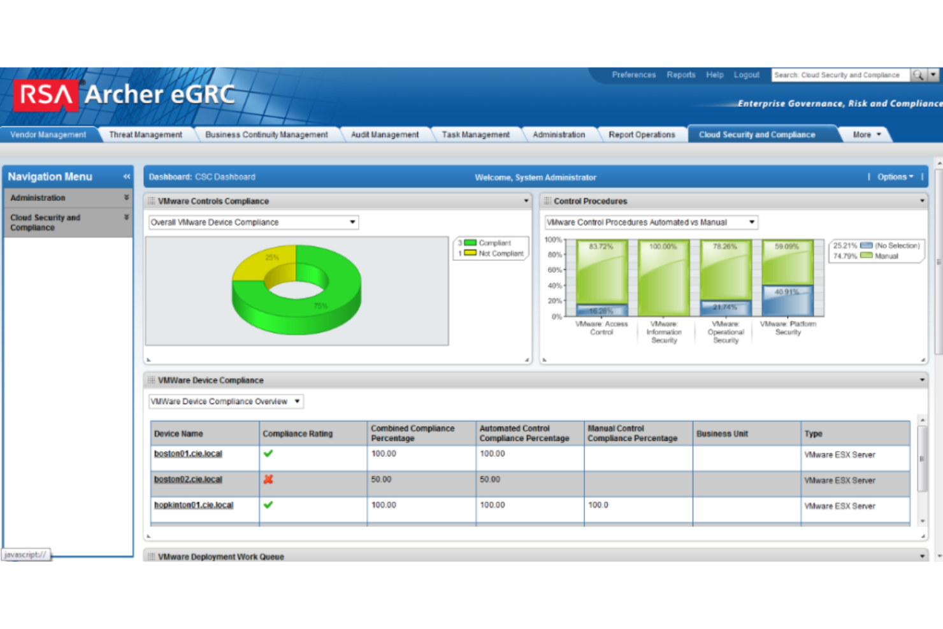This screenshot has width=943, height=629.
Task: Open the Vendor Management tab
Action: (48, 134)
